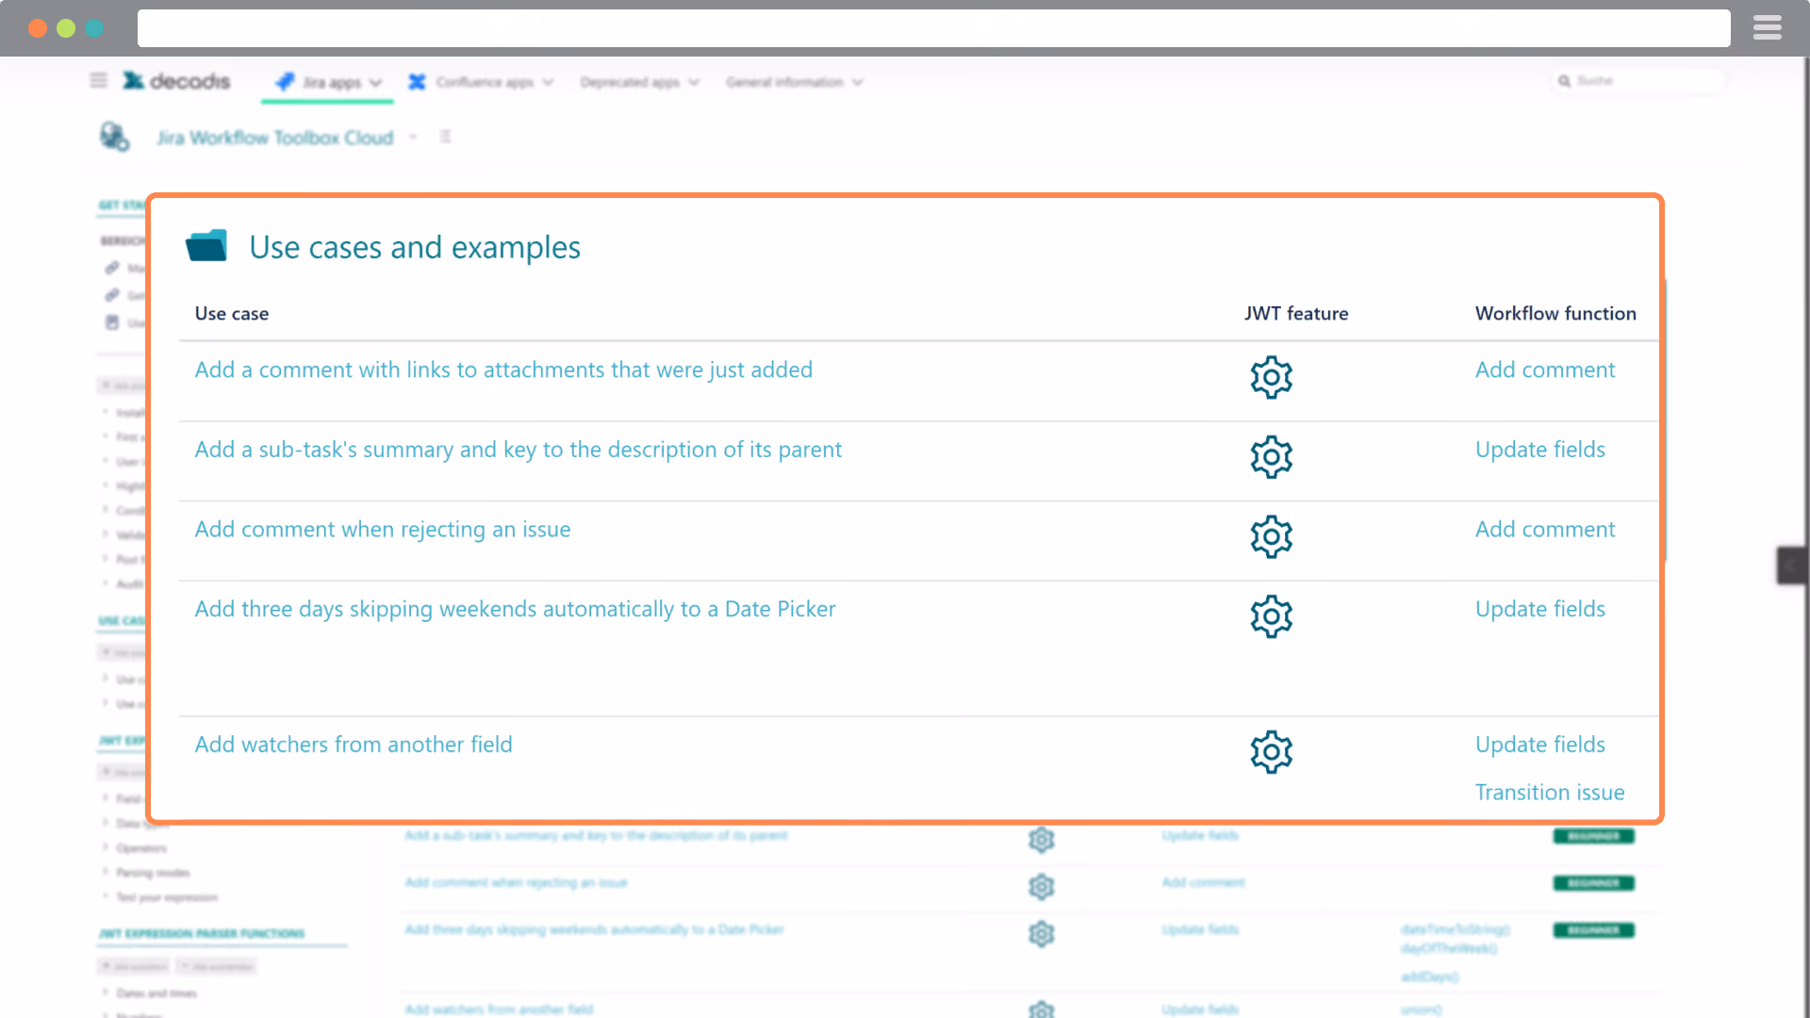This screenshot has height=1018, width=1810.
Task: Click the dark collapse handle at right page edge
Action: point(1791,566)
